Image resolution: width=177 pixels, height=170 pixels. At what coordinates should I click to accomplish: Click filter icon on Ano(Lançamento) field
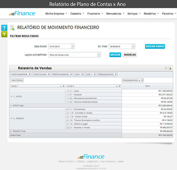click(142, 80)
